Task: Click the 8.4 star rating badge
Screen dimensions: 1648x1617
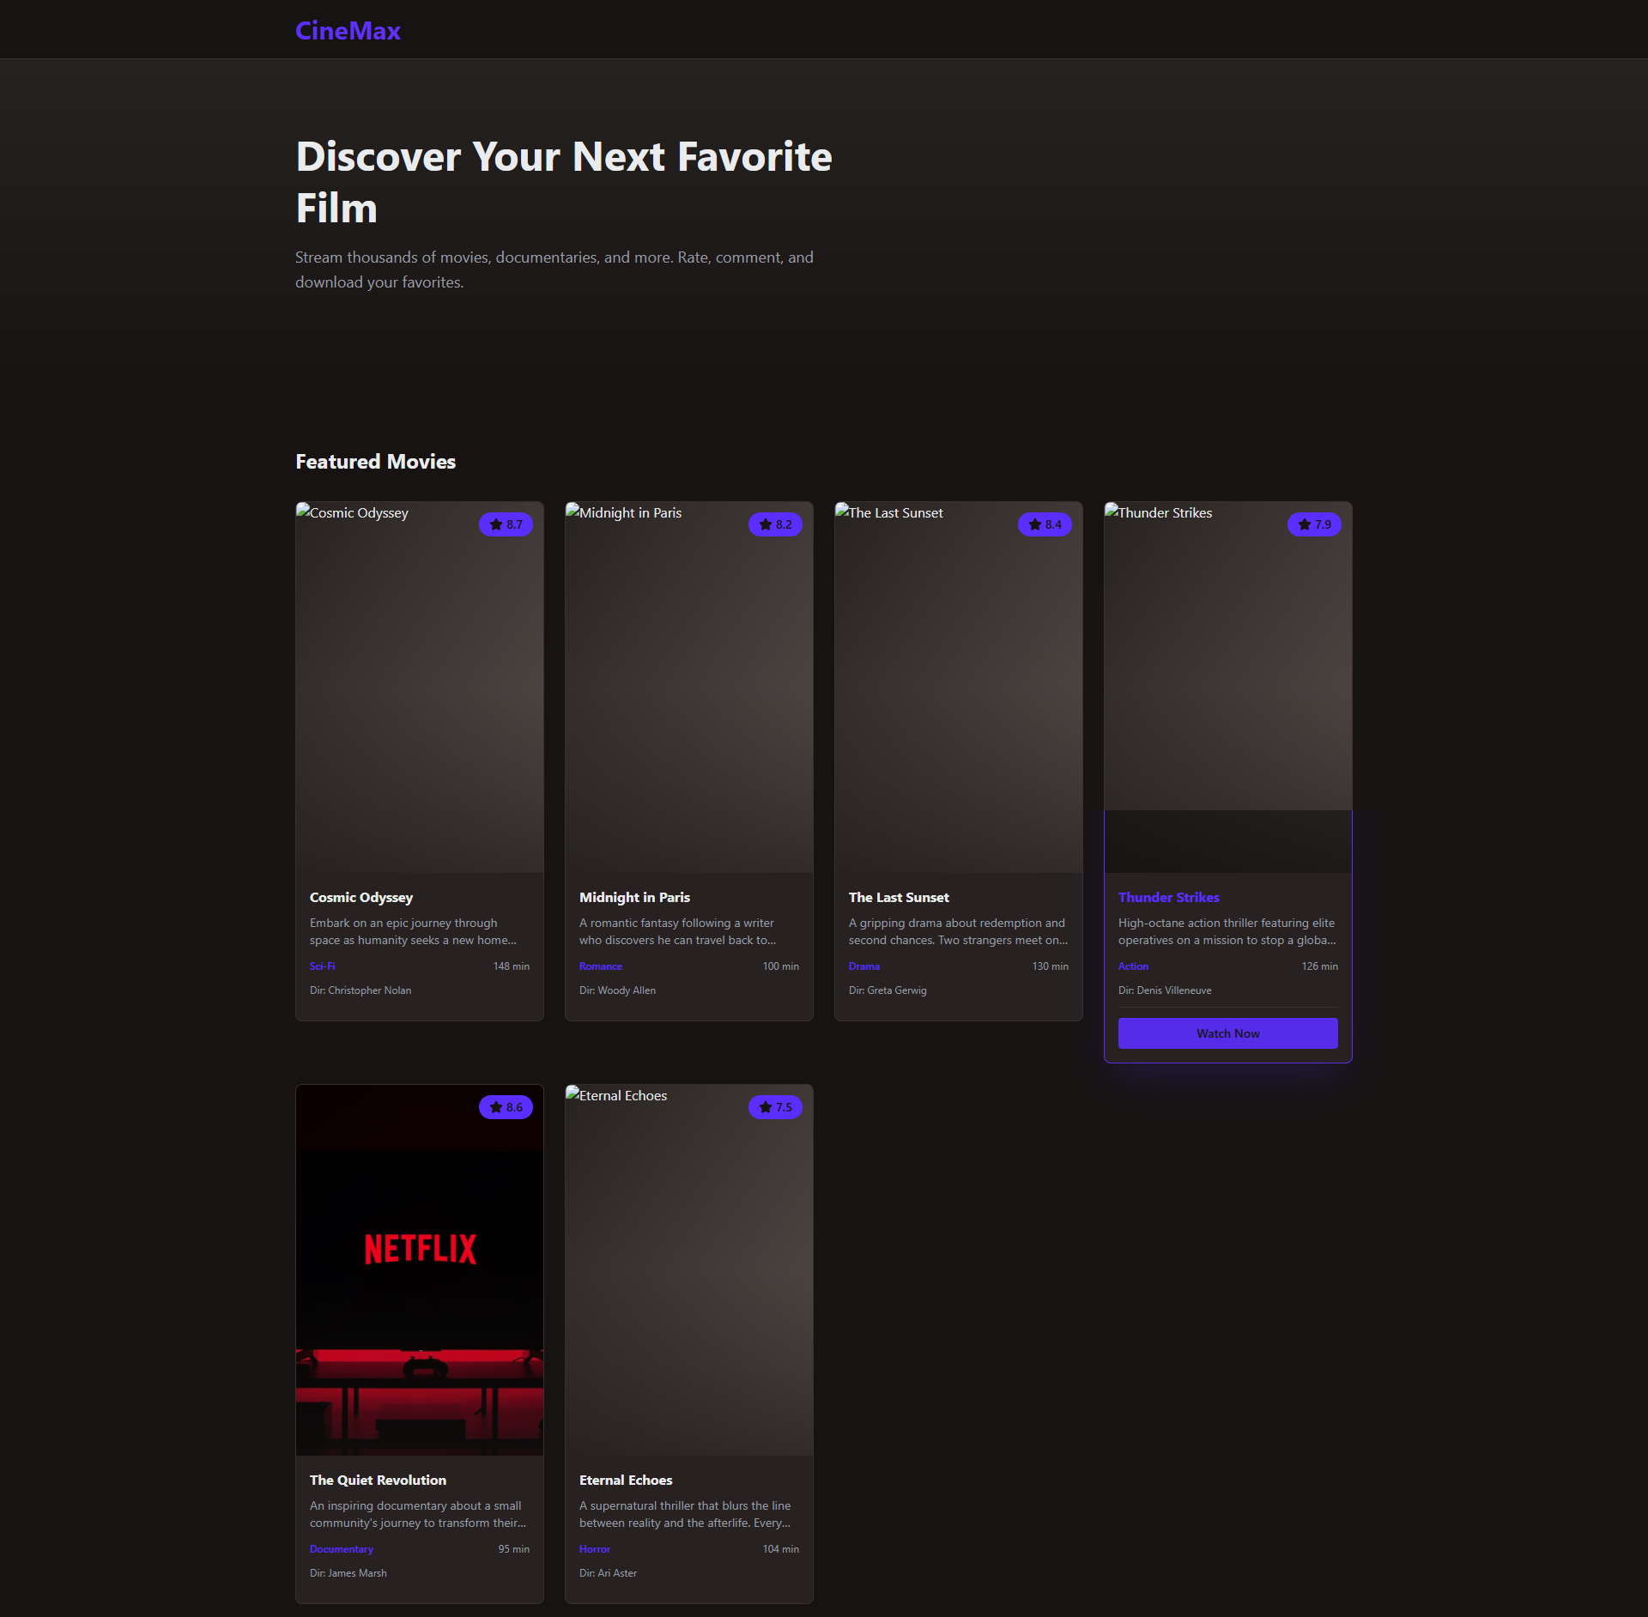Action: 1045,524
